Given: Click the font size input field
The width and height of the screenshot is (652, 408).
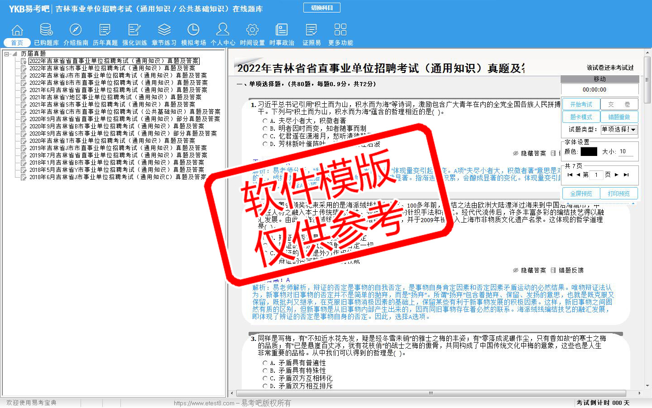Looking at the screenshot, I should (x=625, y=152).
